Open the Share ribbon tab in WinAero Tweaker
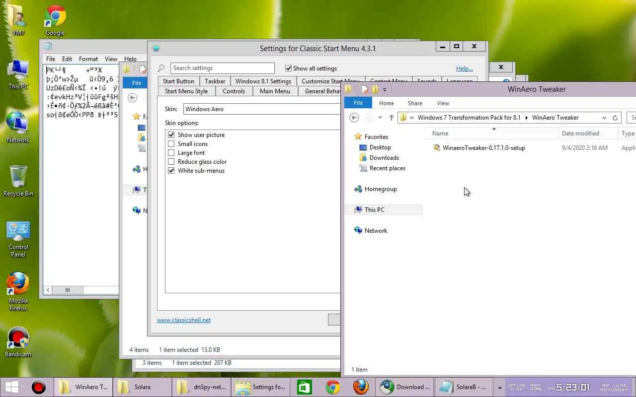This screenshot has height=397, width=636. pyautogui.click(x=415, y=103)
